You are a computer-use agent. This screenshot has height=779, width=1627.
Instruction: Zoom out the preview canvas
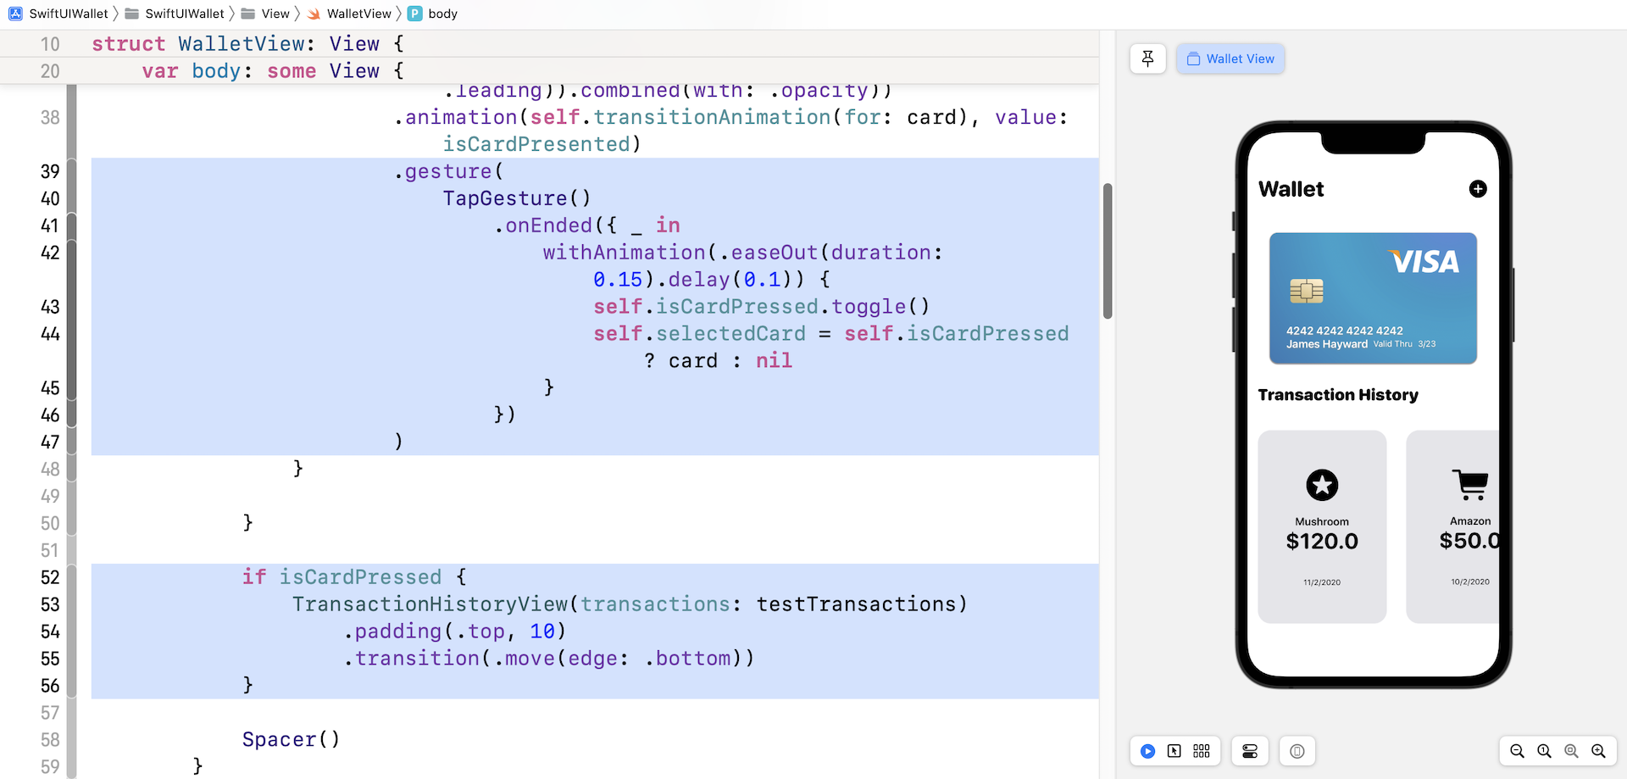coord(1517,751)
